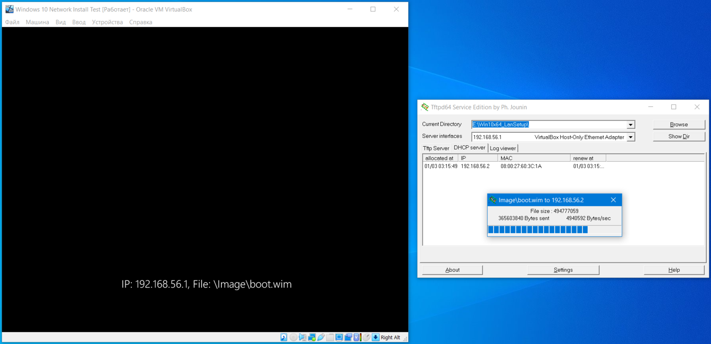The image size is (711, 344).
Task: Click the 'Server interfaces' label
Action: pyautogui.click(x=442, y=136)
